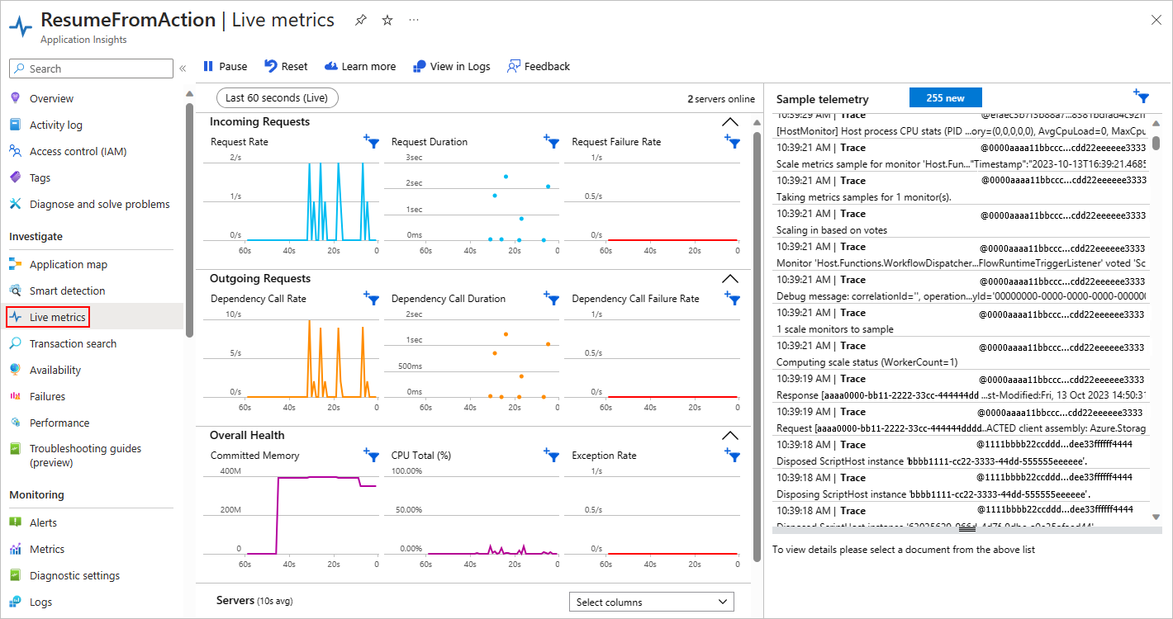This screenshot has height=619, width=1173.
Task: Open the filter for Request Rate chart
Action: click(x=372, y=142)
